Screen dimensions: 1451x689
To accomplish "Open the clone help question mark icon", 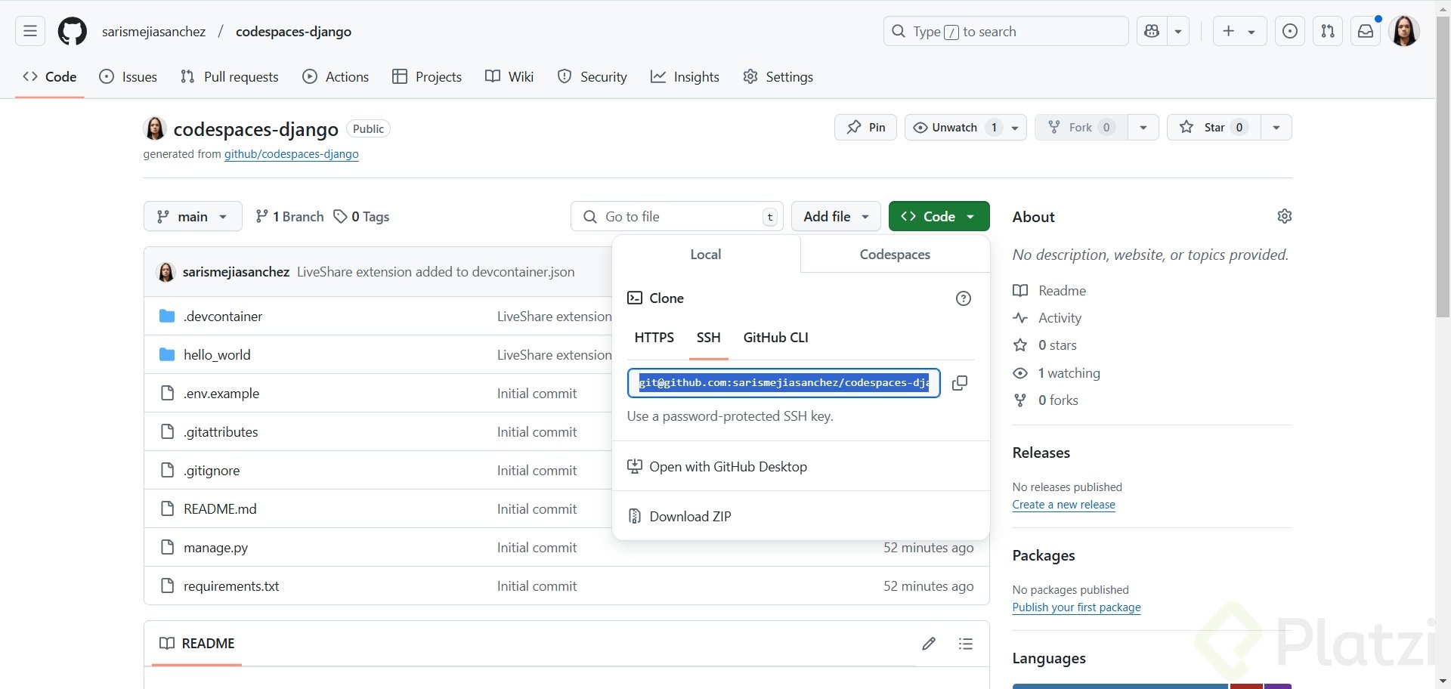I will [x=963, y=298].
